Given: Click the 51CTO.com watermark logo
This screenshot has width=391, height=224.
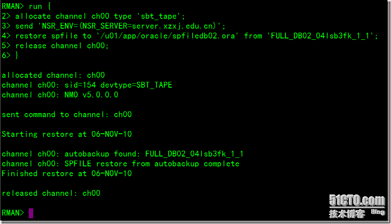Looking at the screenshot, I should tap(357, 200).
